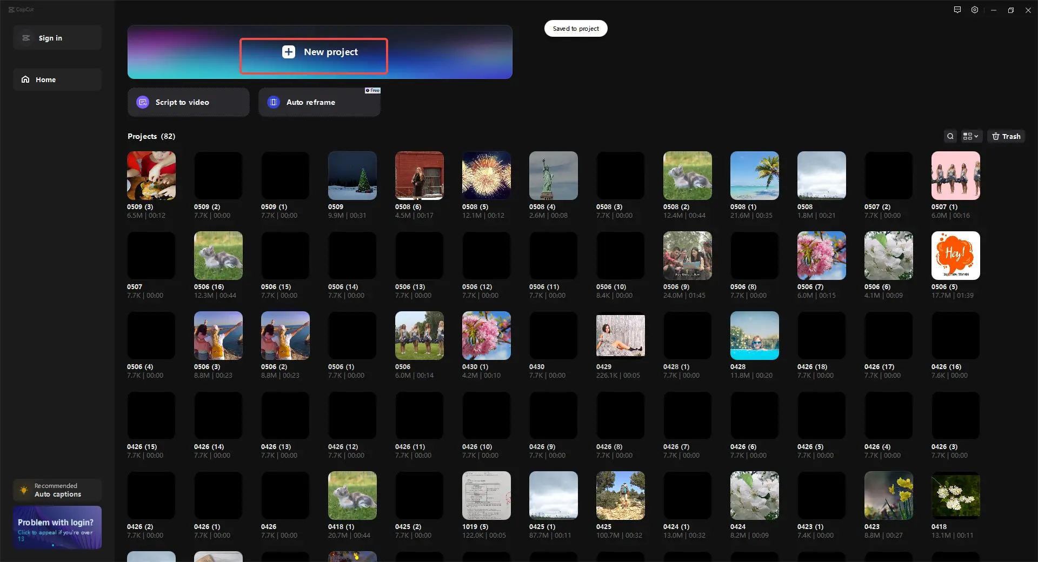Click the Sign in option
Viewport: 1038px width, 562px height.
57,38
